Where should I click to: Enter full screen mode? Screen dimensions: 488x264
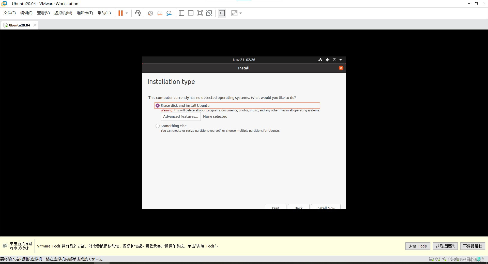click(200, 13)
